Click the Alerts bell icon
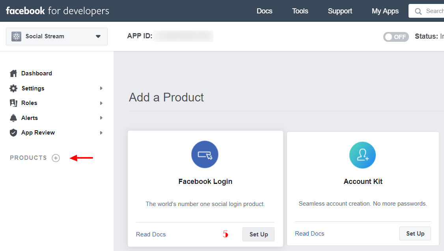 (13, 118)
